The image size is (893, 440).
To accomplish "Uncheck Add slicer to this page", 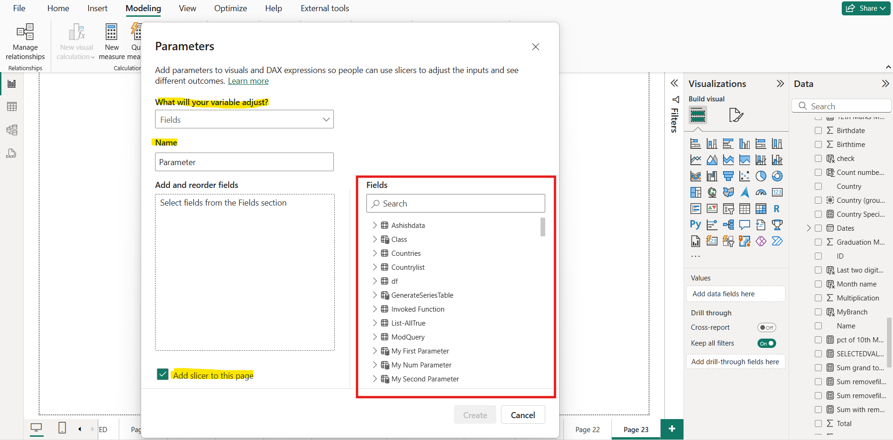I will 162,374.
